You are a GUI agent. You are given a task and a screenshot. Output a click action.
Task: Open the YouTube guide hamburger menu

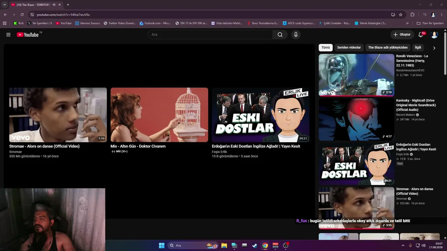[x=8, y=35]
